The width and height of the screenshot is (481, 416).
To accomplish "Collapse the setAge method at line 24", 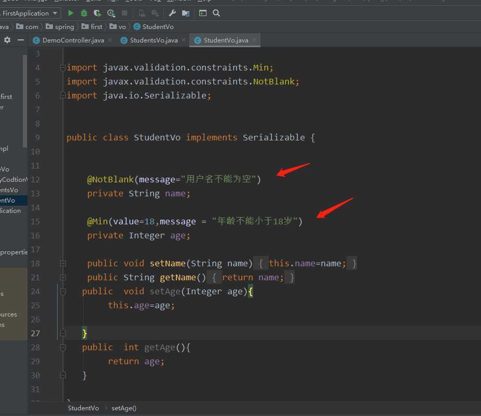I will [63, 291].
